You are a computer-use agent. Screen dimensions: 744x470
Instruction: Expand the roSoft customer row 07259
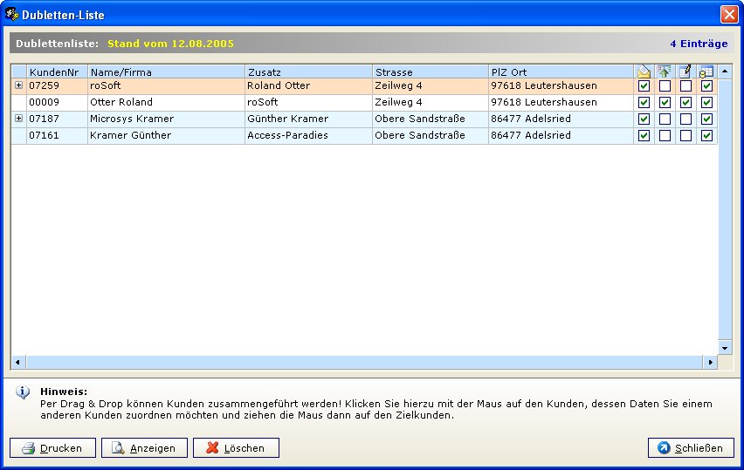click(18, 85)
